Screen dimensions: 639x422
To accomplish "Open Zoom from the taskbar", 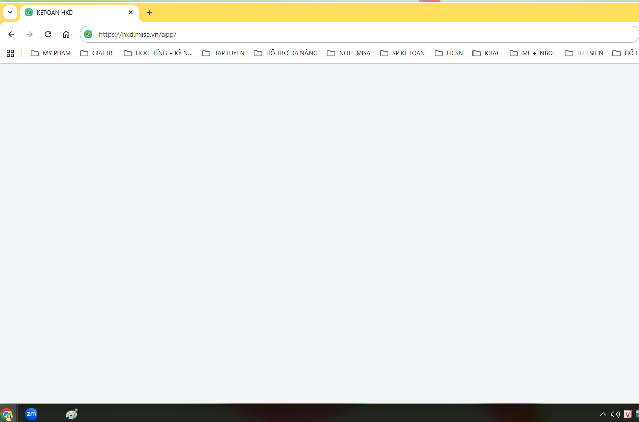I will (x=31, y=414).
